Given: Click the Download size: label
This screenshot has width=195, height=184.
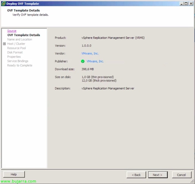Looking at the screenshot, I should (x=65, y=69).
